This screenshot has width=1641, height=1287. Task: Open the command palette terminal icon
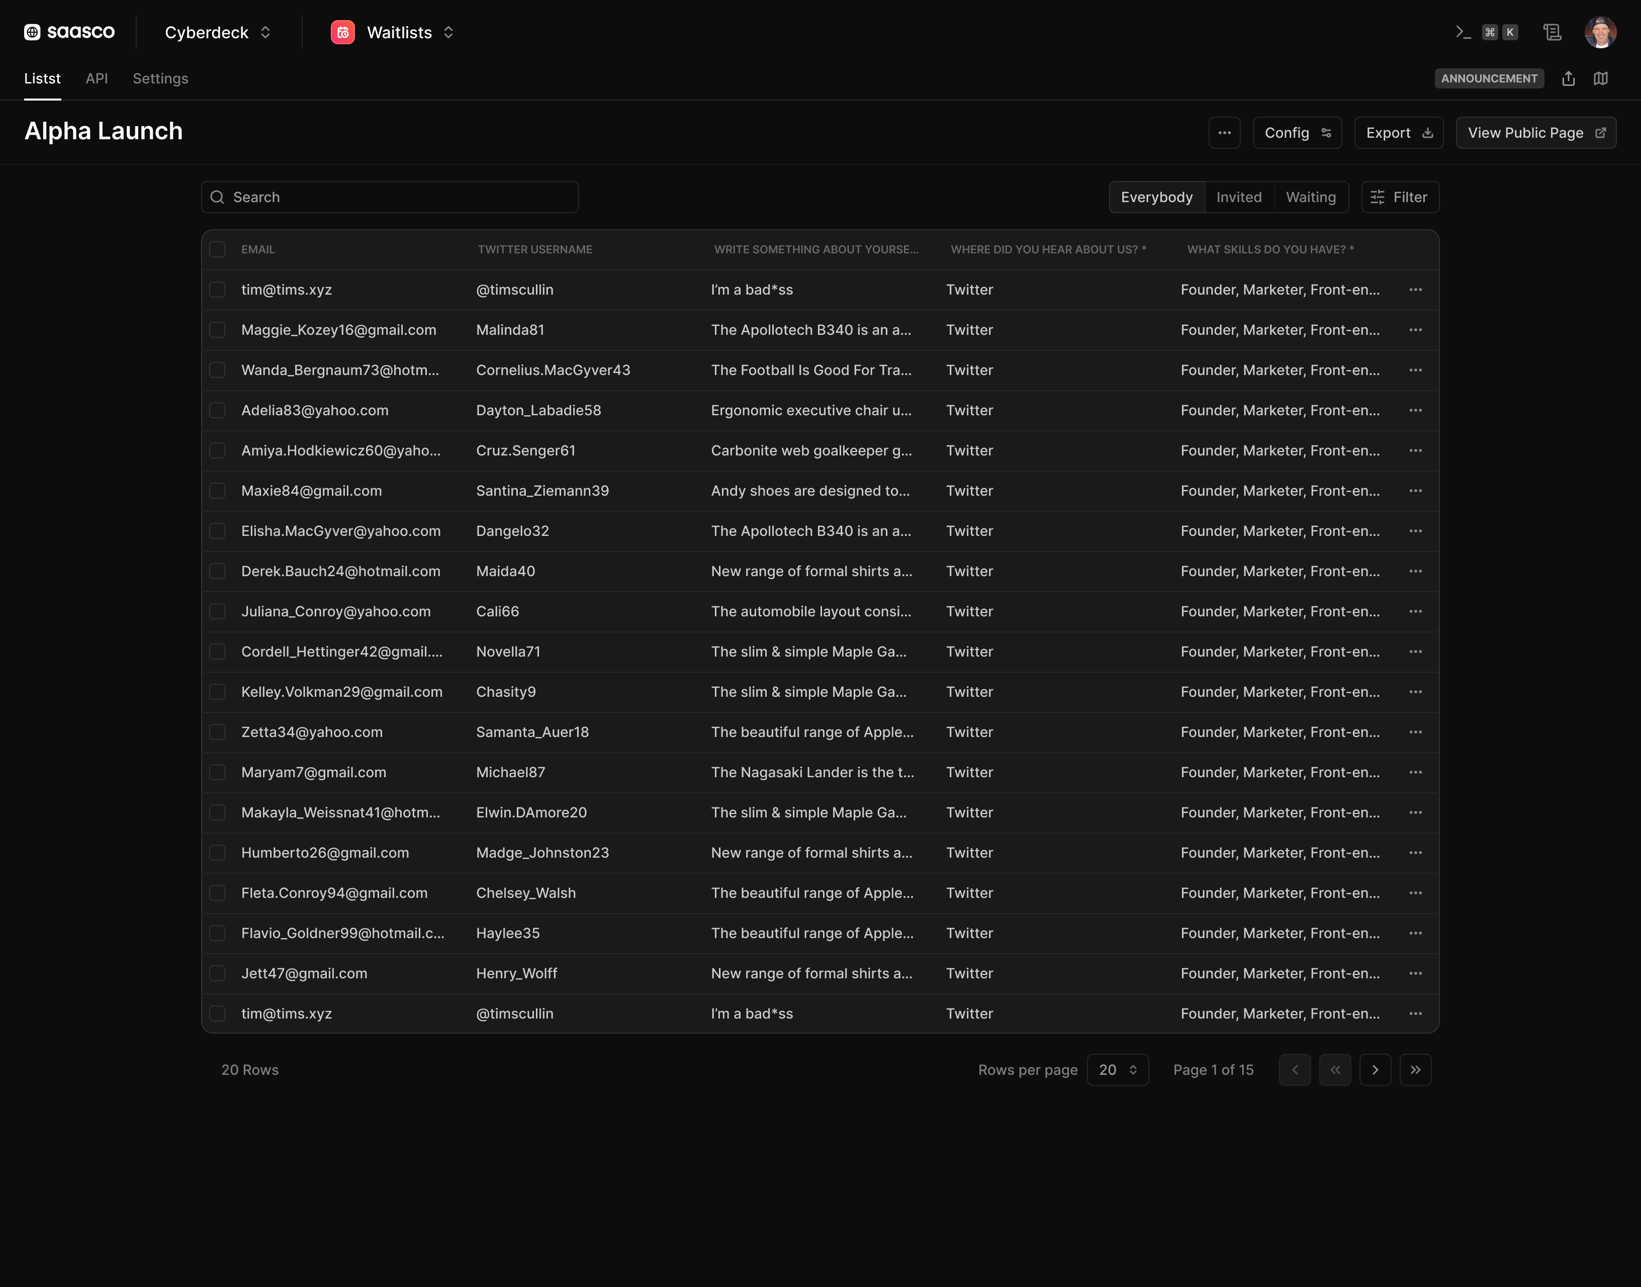tap(1463, 32)
